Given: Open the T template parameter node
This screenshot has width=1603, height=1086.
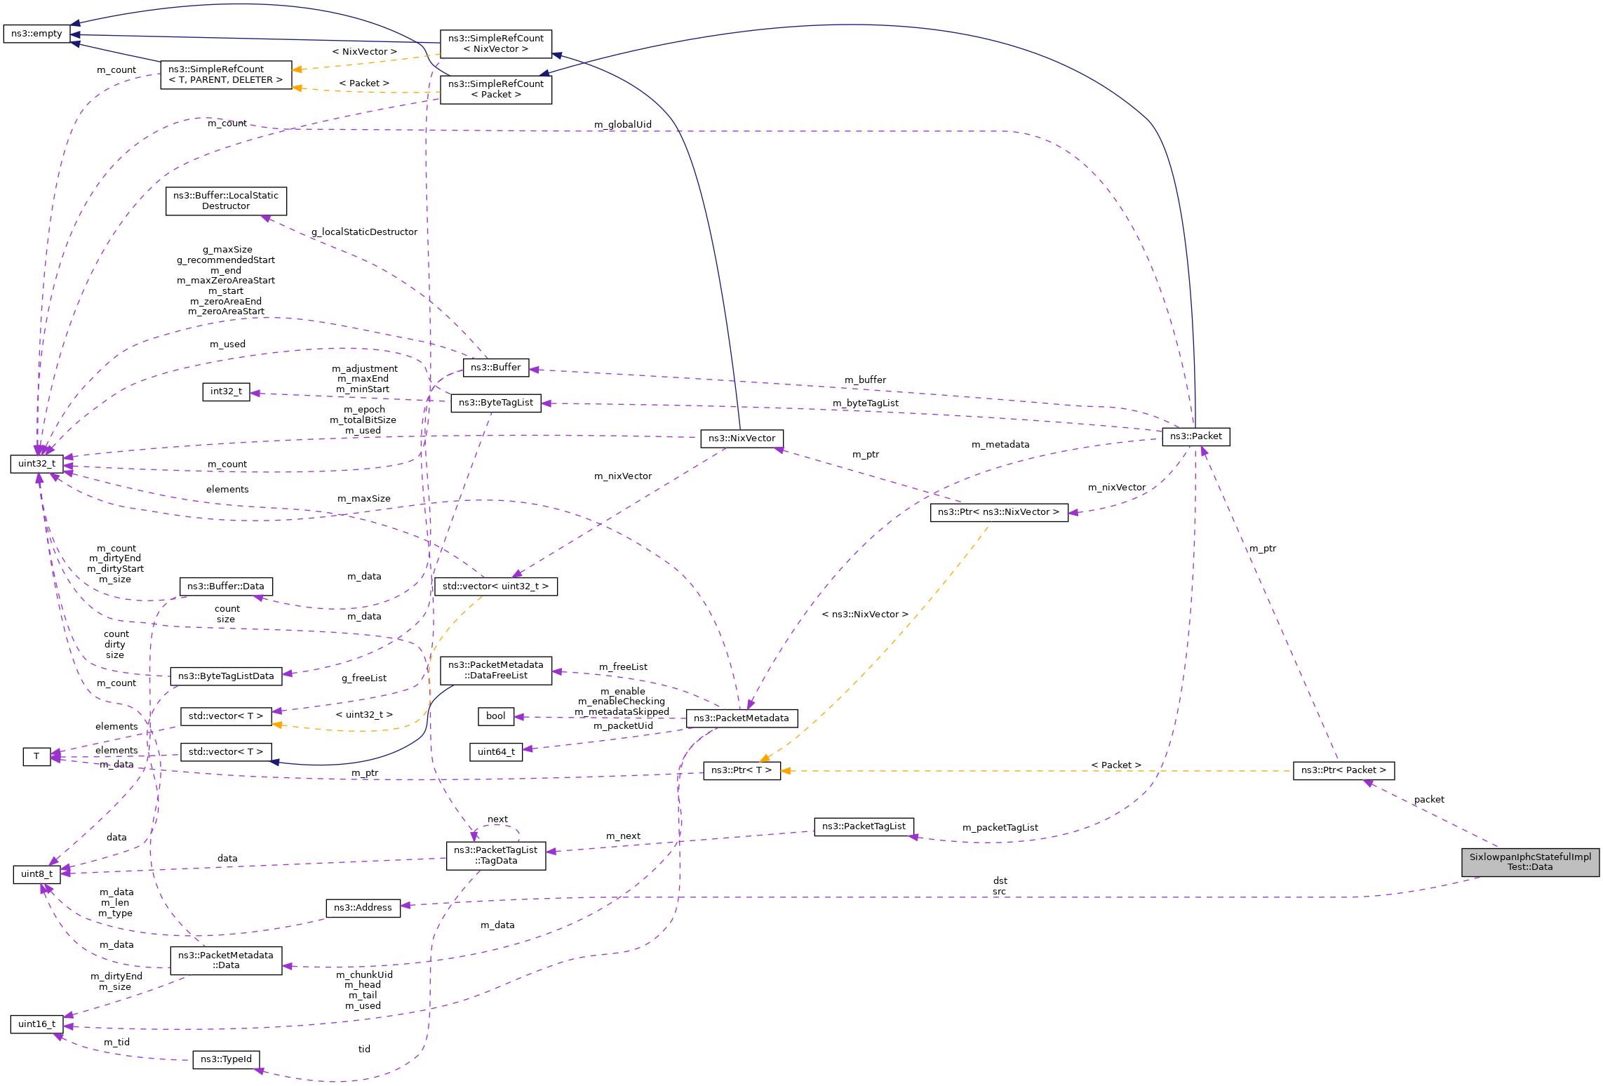Looking at the screenshot, I should point(36,757).
